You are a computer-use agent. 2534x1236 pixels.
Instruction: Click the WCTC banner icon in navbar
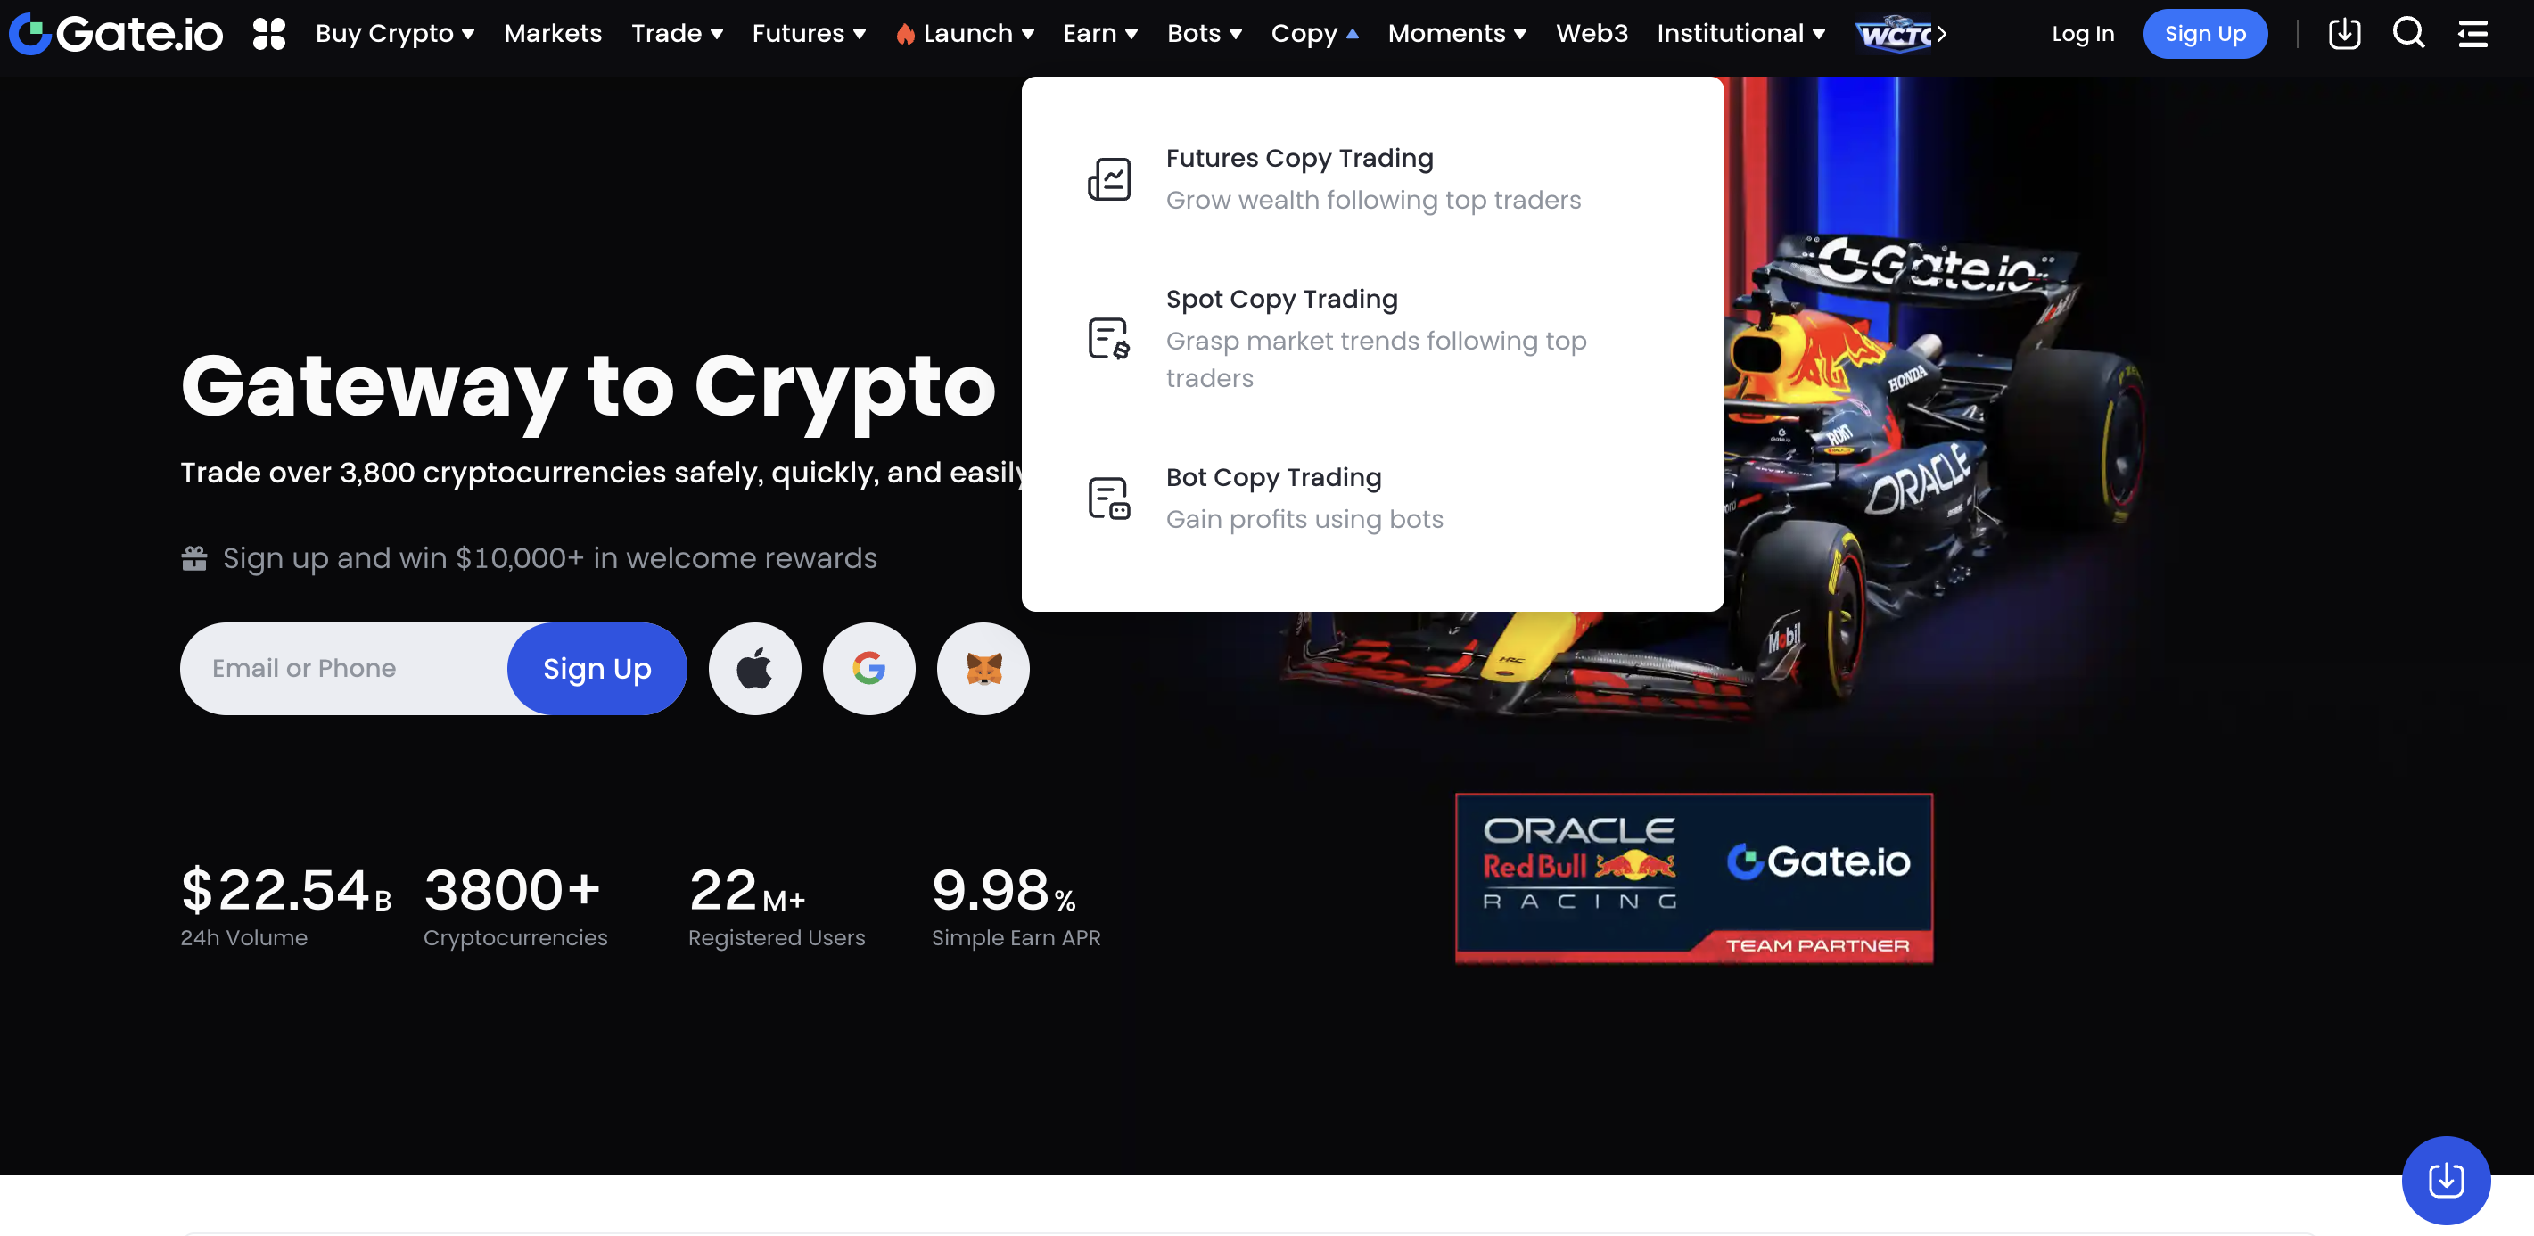point(1898,34)
